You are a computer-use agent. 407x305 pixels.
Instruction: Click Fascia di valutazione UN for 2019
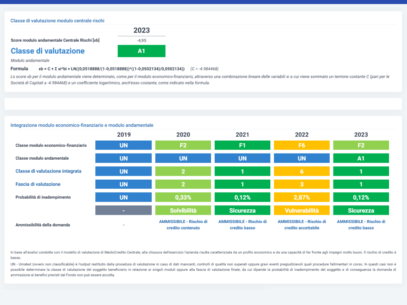pos(124,184)
